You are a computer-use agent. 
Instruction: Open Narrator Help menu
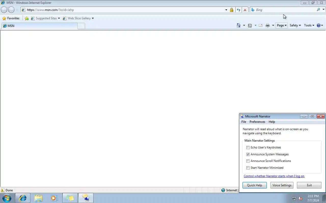pos(272,122)
